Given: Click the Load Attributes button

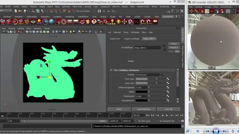Looking at the screenshot, I should (x=144, y=109).
